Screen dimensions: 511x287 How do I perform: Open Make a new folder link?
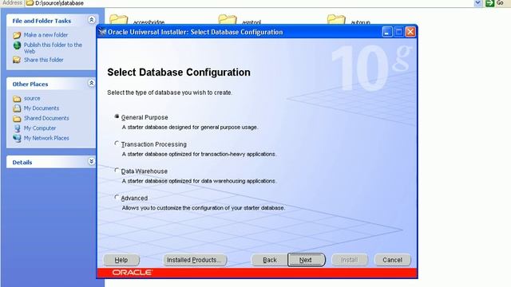(x=46, y=35)
